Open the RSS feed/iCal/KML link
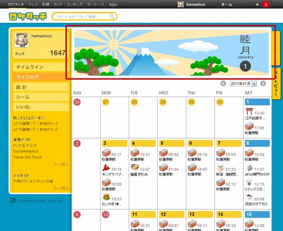283x231 pixels. tap(40, 201)
